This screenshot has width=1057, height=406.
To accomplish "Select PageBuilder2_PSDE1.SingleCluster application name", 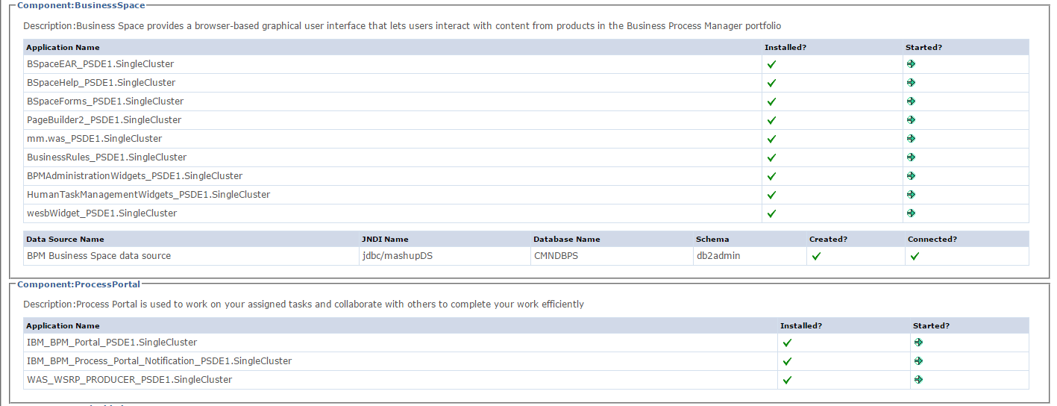I will click(104, 120).
